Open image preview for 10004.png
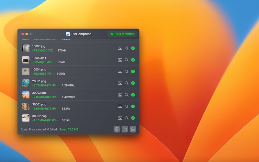The height and width of the screenshot is (162, 259). click(x=120, y=72)
